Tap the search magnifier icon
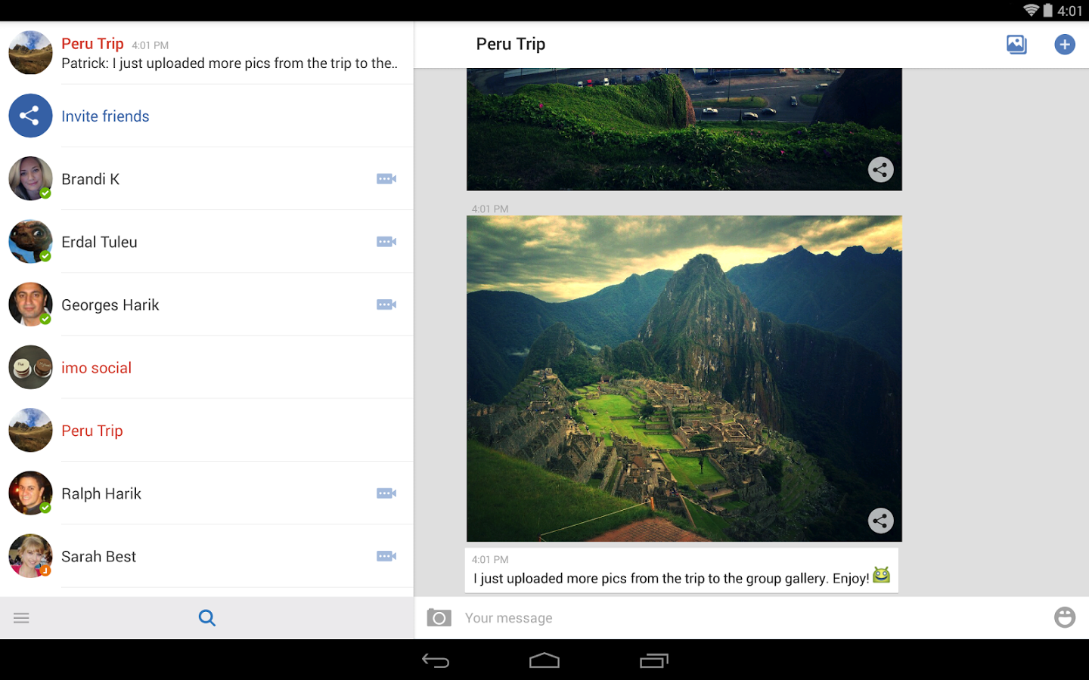 [207, 618]
